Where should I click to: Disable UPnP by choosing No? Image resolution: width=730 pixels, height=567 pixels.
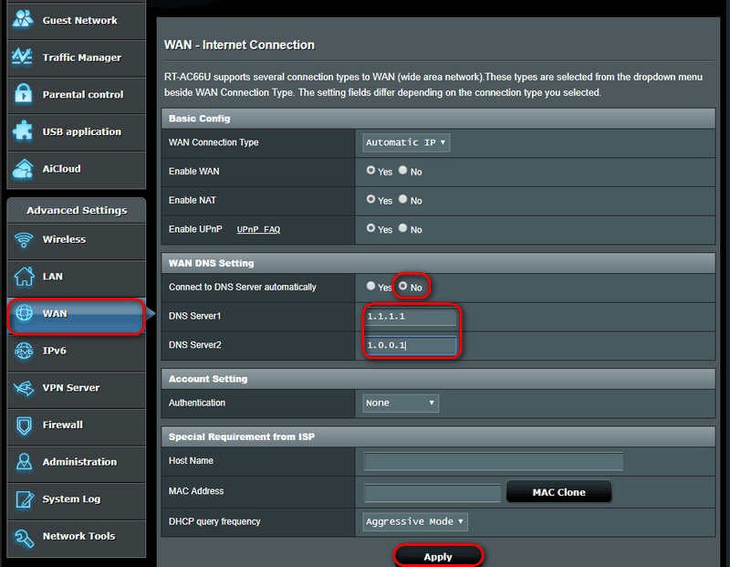click(403, 229)
